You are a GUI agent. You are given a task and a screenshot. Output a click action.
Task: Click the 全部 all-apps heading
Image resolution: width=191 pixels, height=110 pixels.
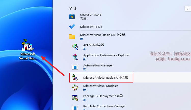point(72,8)
